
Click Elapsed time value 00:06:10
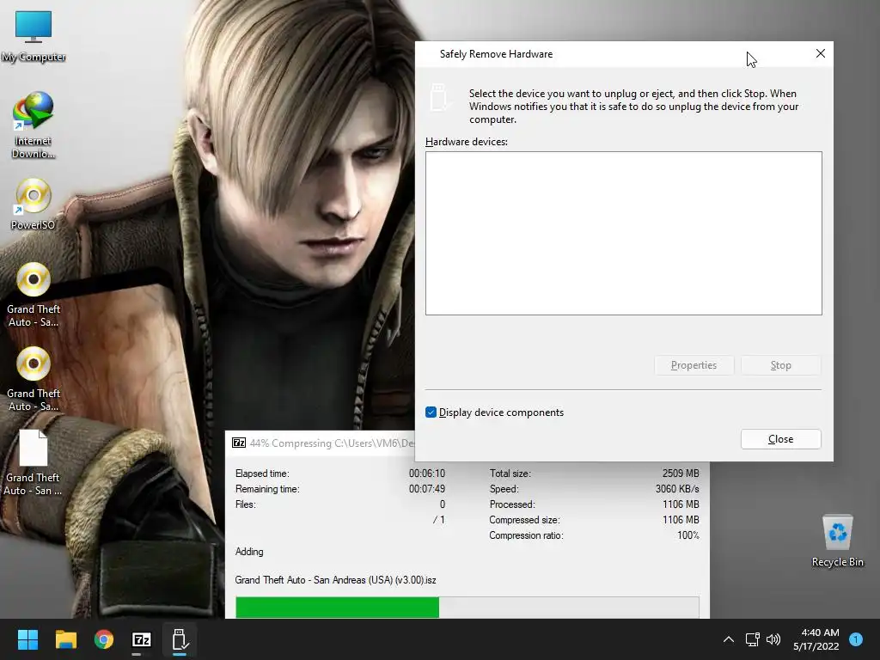[x=426, y=474]
